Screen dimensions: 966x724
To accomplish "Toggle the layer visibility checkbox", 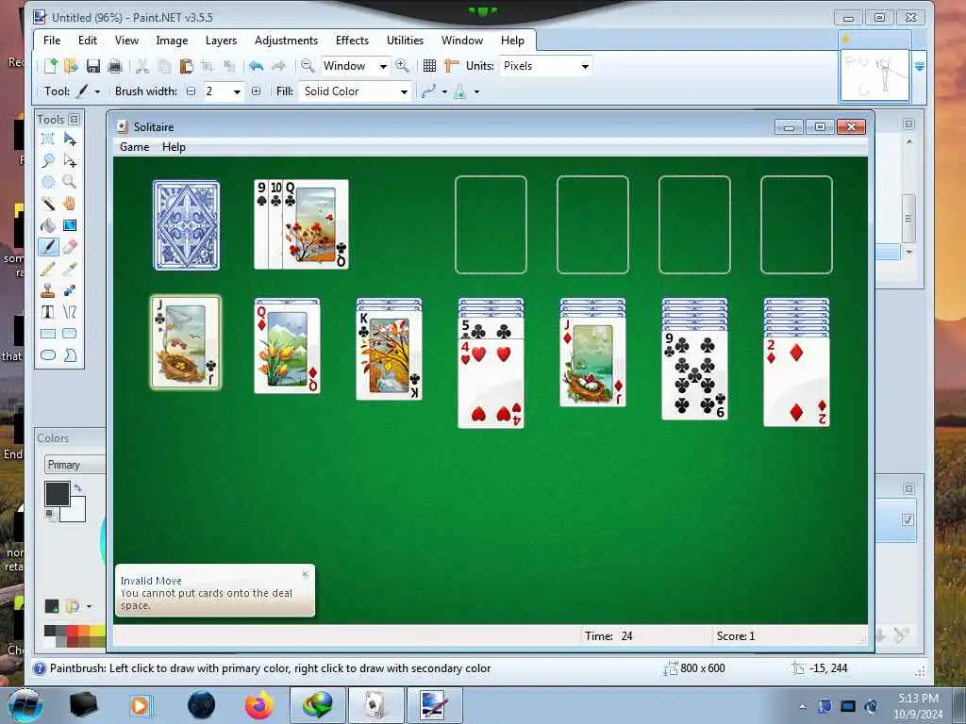I will (908, 520).
